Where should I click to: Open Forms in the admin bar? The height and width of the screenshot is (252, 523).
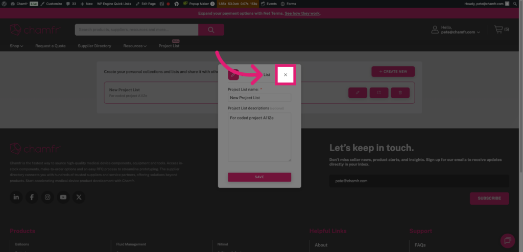click(x=289, y=4)
